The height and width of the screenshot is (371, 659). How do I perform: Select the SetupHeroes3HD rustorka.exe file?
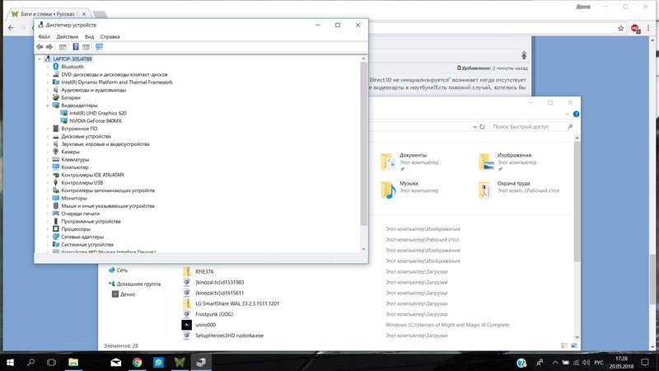coord(230,336)
